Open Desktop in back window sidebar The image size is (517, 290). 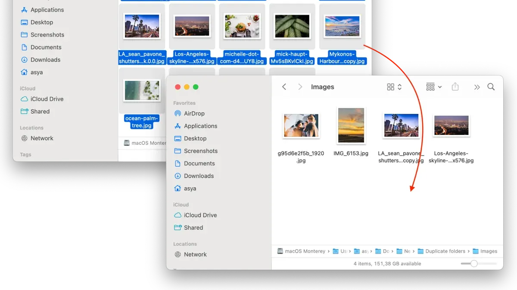pos(37,22)
